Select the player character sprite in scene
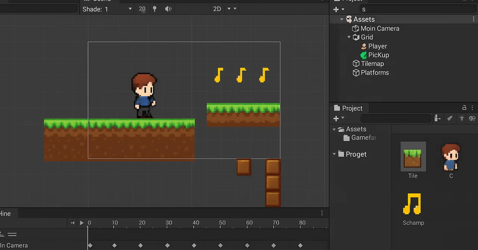This screenshot has height=250, width=478. [x=144, y=96]
